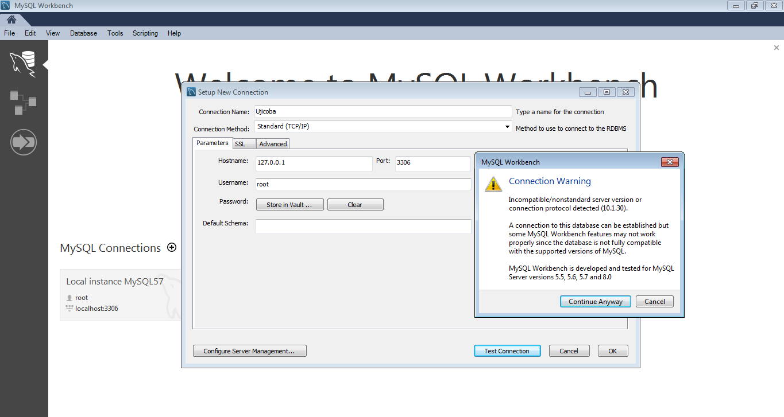Image resolution: width=784 pixels, height=417 pixels.
Task: Click the MySQL Connections heading
Action: coord(110,248)
